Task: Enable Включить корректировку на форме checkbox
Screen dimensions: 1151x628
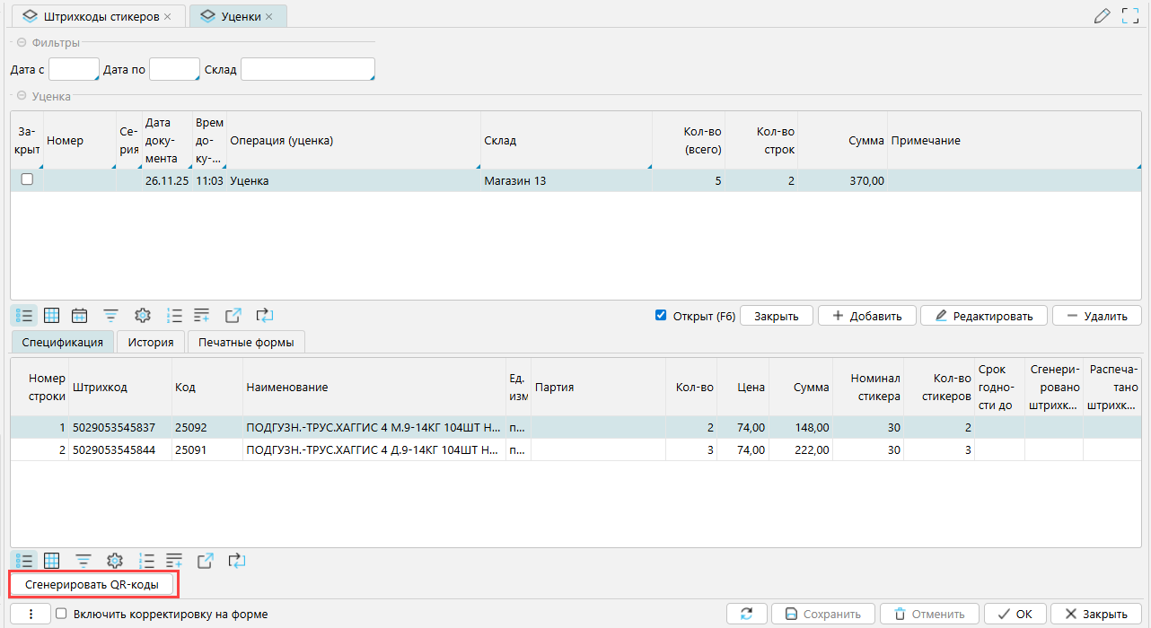Action: click(61, 615)
